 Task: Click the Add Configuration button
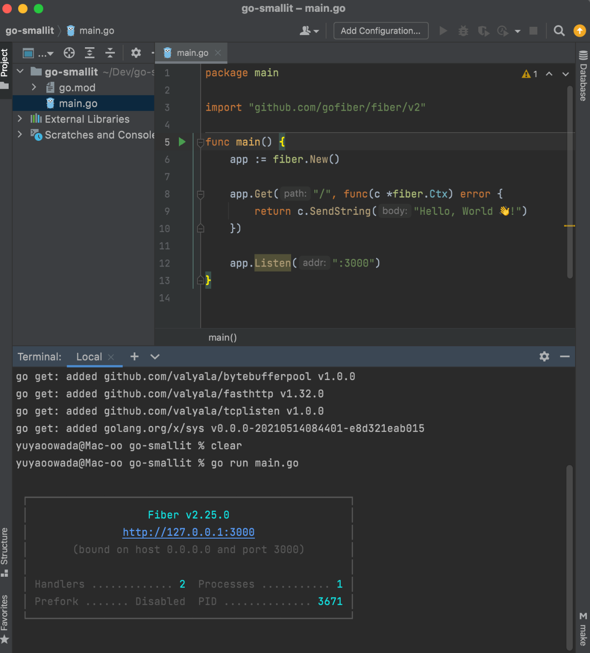[x=381, y=31]
